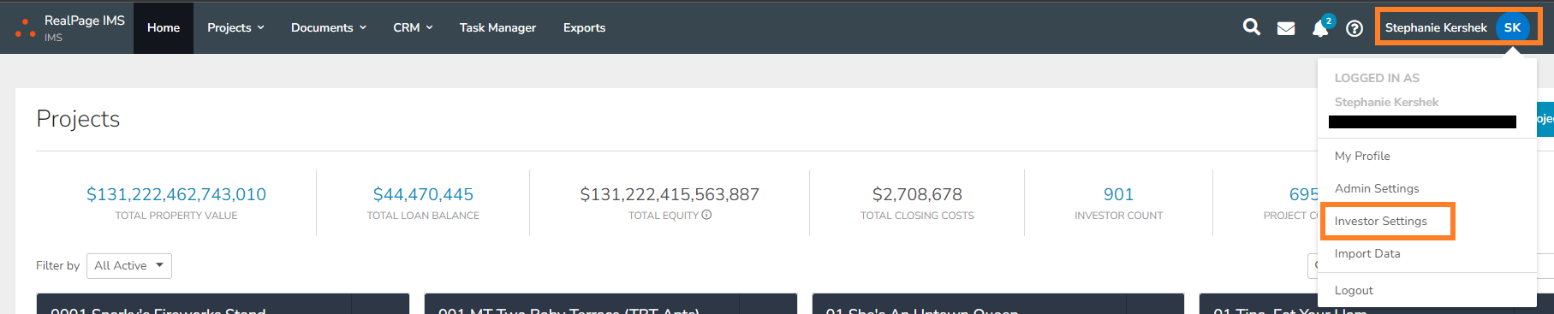Expand the Projects menu
Image resolution: width=1554 pixels, height=314 pixels.
pos(235,27)
